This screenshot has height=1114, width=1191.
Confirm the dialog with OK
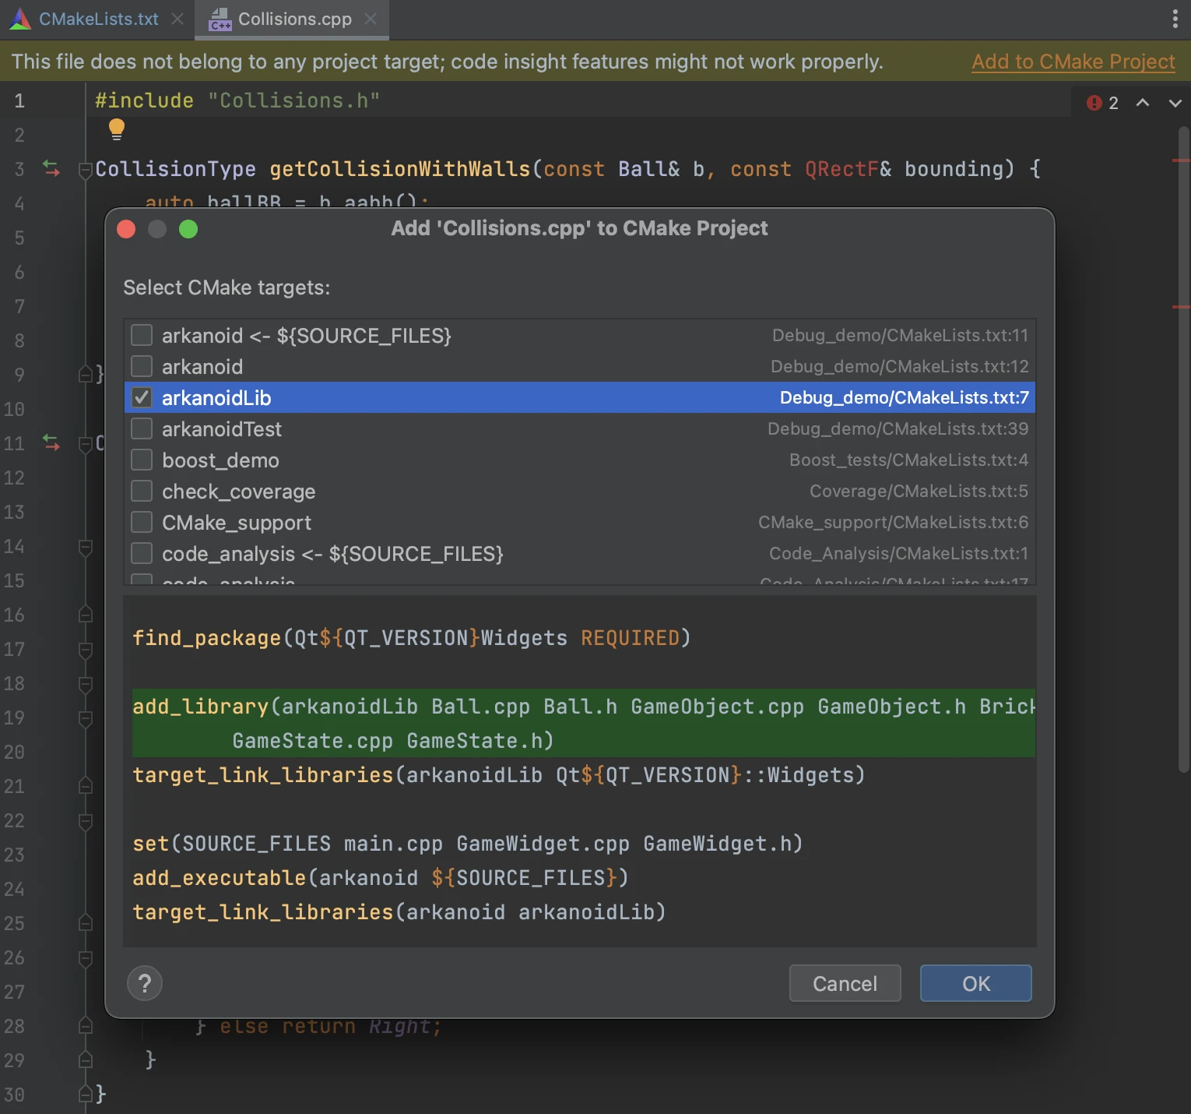click(975, 983)
